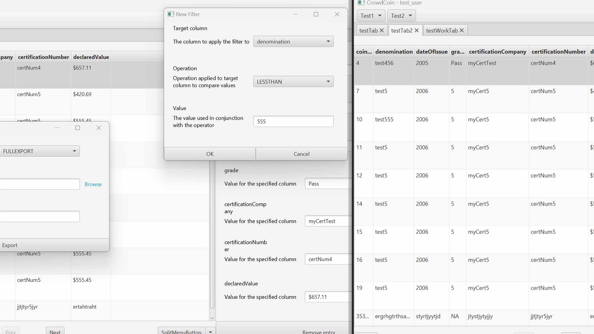Click the Next page button
Image resolution: width=594 pixels, height=334 pixels.
(55, 332)
